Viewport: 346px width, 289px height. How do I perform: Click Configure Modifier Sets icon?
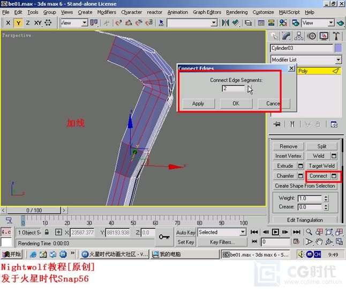(x=334, y=124)
